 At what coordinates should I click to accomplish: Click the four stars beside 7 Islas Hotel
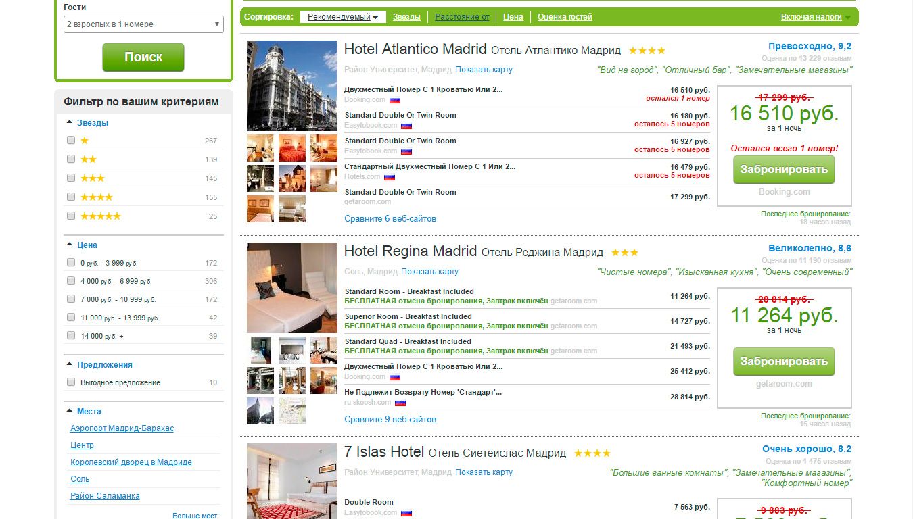coord(592,453)
